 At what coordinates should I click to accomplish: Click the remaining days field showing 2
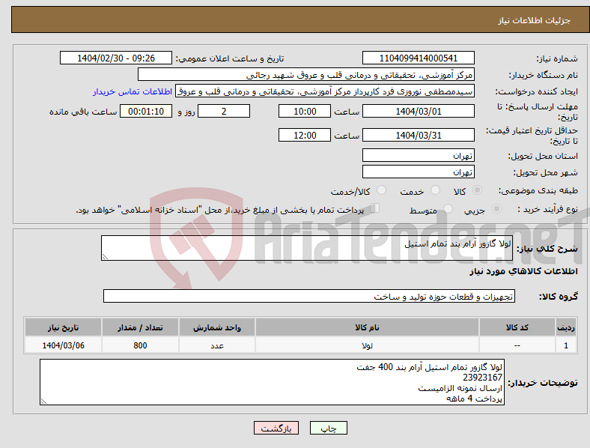pyautogui.click(x=224, y=111)
